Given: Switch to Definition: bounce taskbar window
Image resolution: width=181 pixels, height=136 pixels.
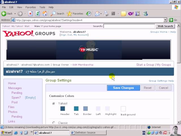Looking at the screenshot, I should tap(88, 133).
